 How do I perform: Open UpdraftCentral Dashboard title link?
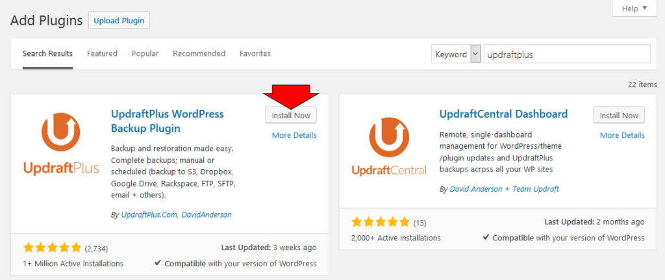503,114
